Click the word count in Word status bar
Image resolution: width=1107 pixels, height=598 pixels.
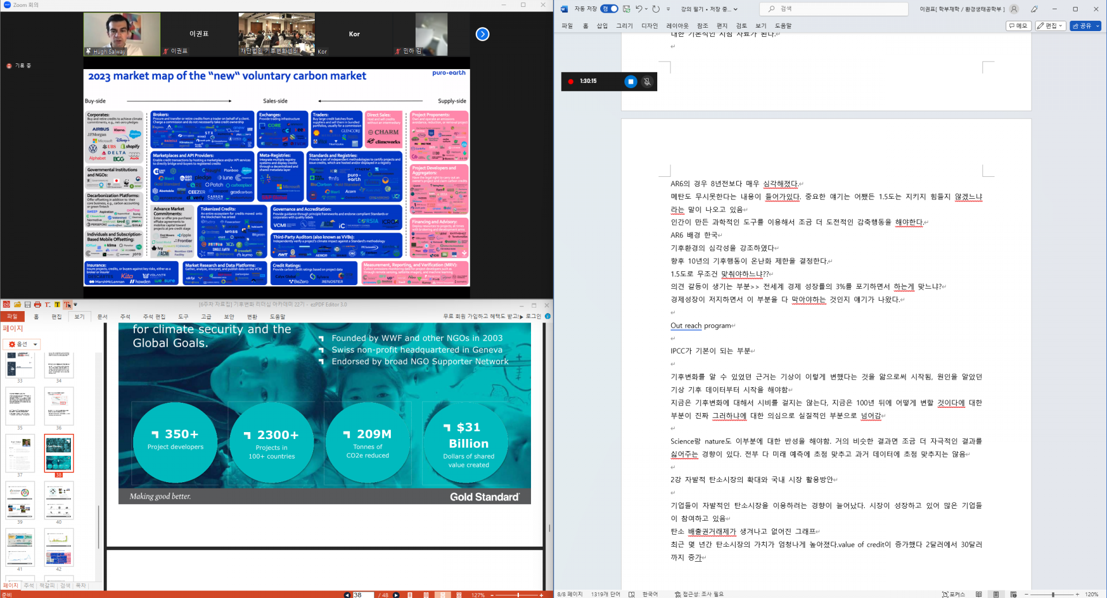605,594
